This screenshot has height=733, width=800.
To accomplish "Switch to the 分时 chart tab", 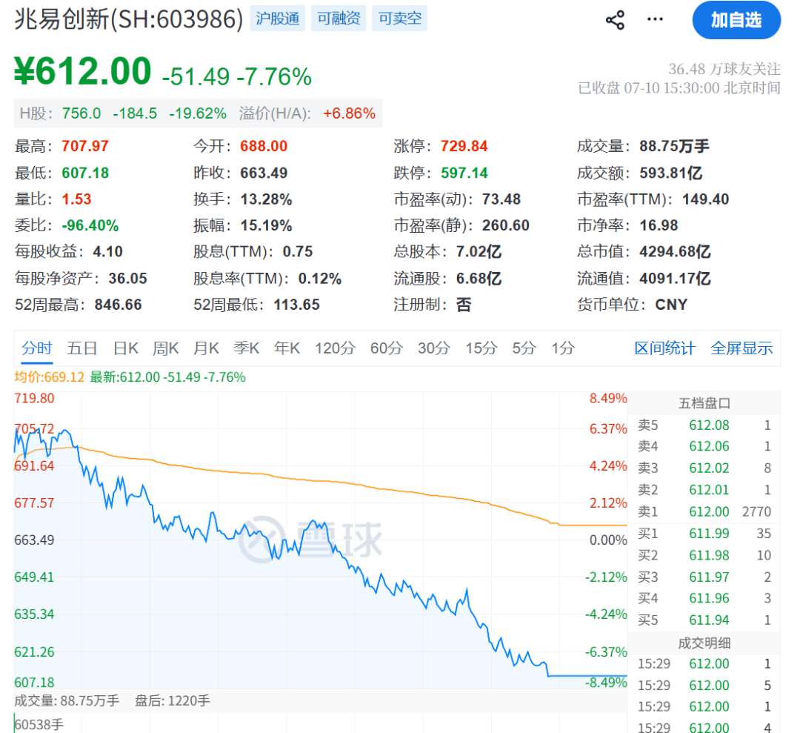I will click(37, 348).
